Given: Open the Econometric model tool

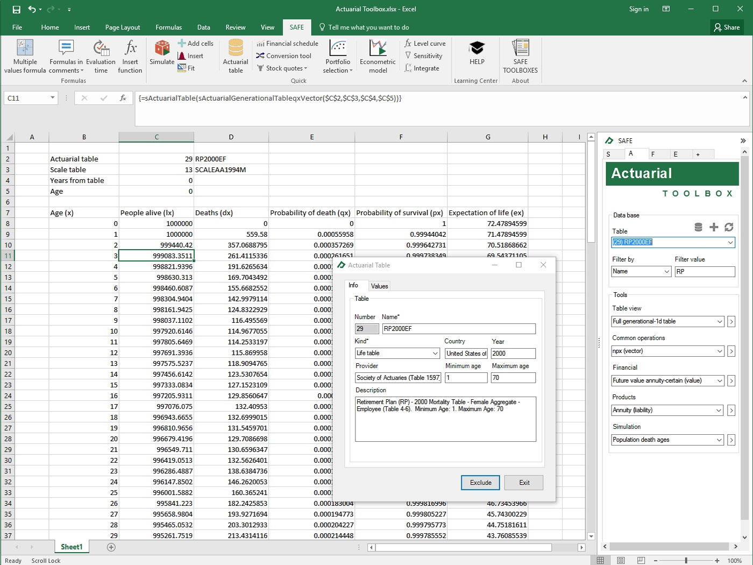Looking at the screenshot, I should [378, 56].
